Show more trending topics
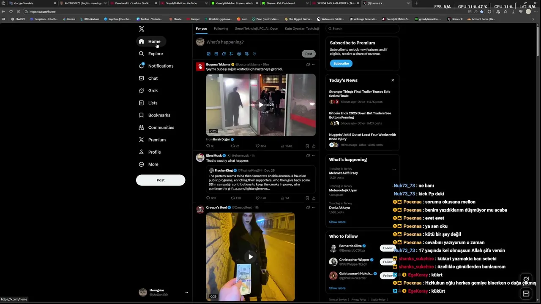Image resolution: width=541 pixels, height=304 pixels. tap(337, 222)
